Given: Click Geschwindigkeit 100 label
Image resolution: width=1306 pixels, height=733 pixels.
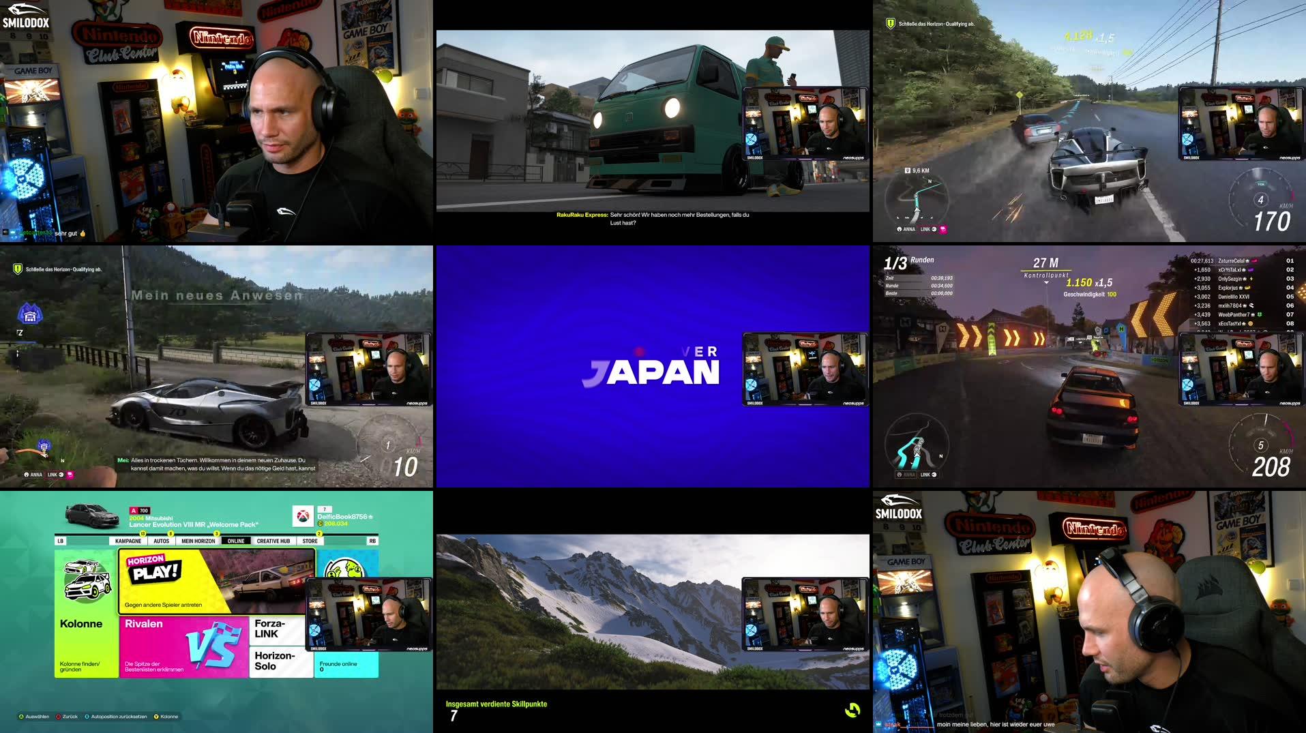Looking at the screenshot, I should coord(1090,295).
